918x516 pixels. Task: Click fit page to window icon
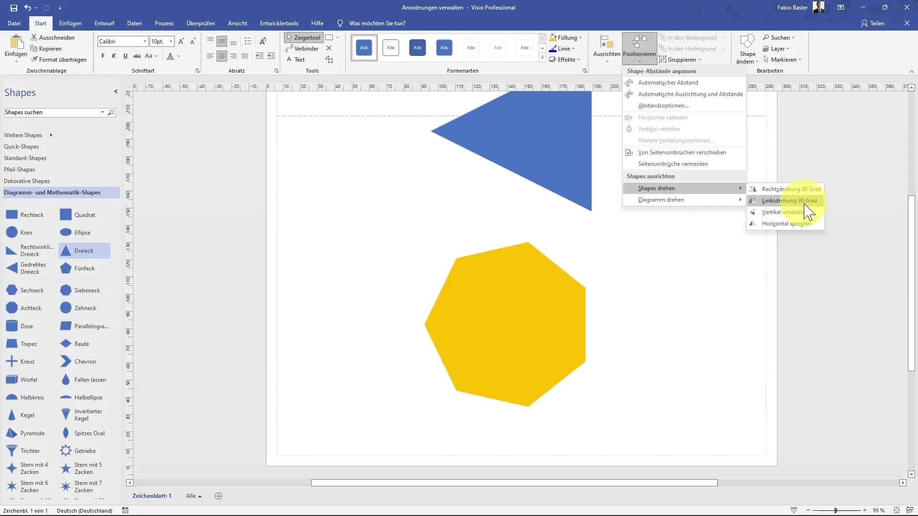coord(897,510)
